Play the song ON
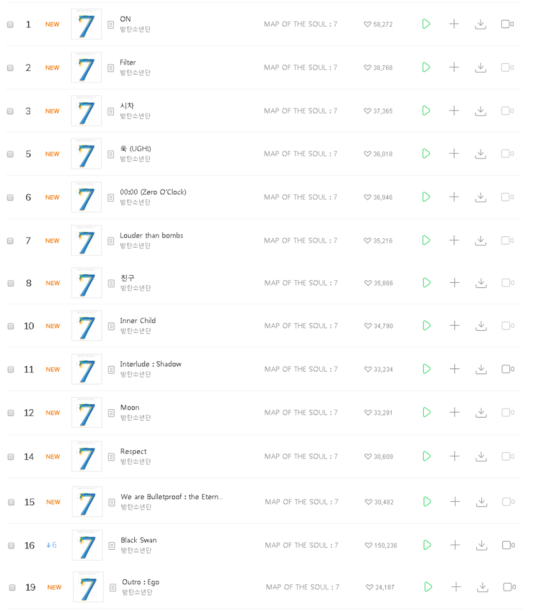 tap(426, 24)
